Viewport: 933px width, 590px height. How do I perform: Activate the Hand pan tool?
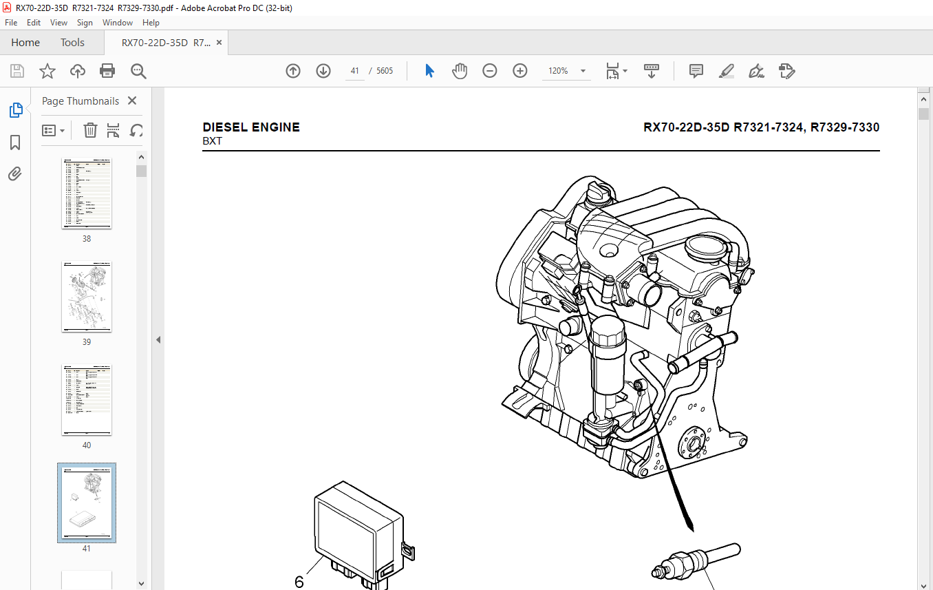click(460, 71)
